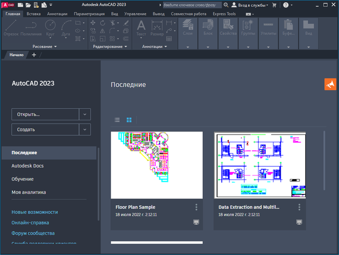The image size is (339, 255).
Task: Open the Свойства (Properties) panel
Action: tap(228, 28)
